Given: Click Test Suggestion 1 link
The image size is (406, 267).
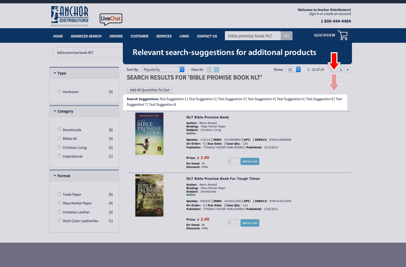Looking at the screenshot, I should [173, 99].
